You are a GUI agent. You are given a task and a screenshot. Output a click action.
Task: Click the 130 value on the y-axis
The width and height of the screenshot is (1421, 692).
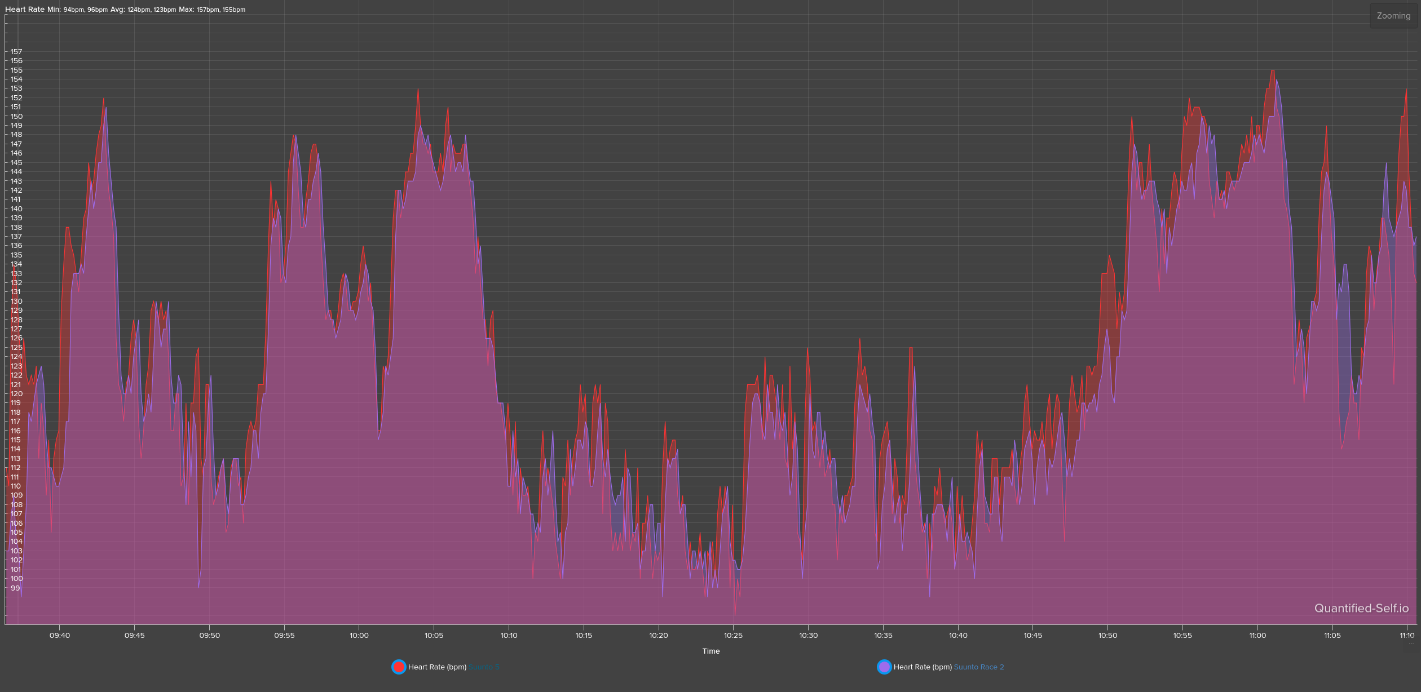click(16, 301)
